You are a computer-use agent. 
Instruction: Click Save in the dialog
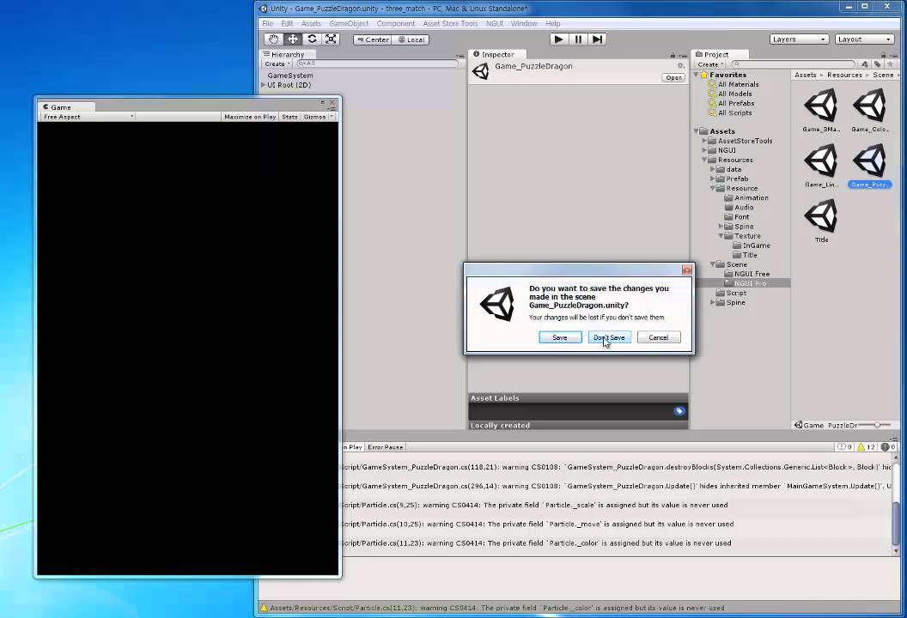tap(560, 337)
